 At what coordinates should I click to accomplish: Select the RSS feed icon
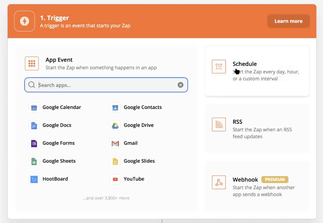[x=219, y=124]
